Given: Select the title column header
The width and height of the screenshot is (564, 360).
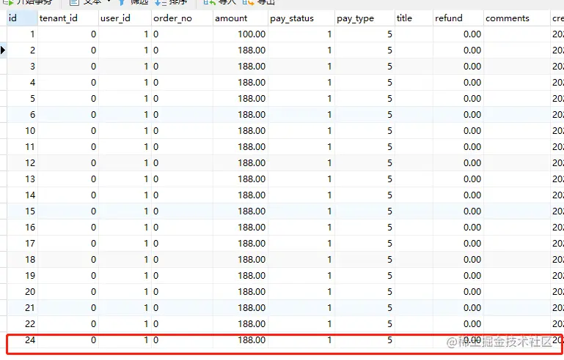Looking at the screenshot, I should [x=414, y=18].
